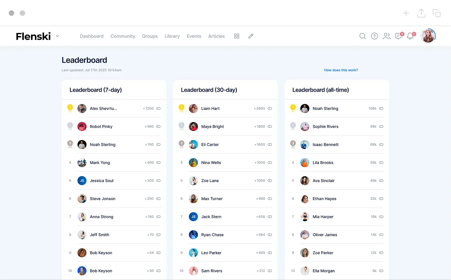Click the plus icon in title bar
This screenshot has width=451, height=280.
click(406, 13)
